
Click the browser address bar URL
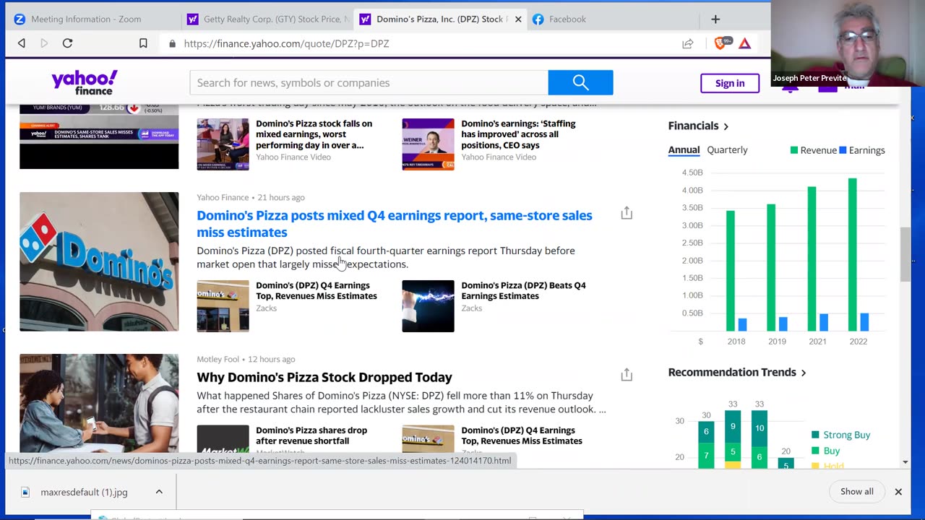[286, 43]
